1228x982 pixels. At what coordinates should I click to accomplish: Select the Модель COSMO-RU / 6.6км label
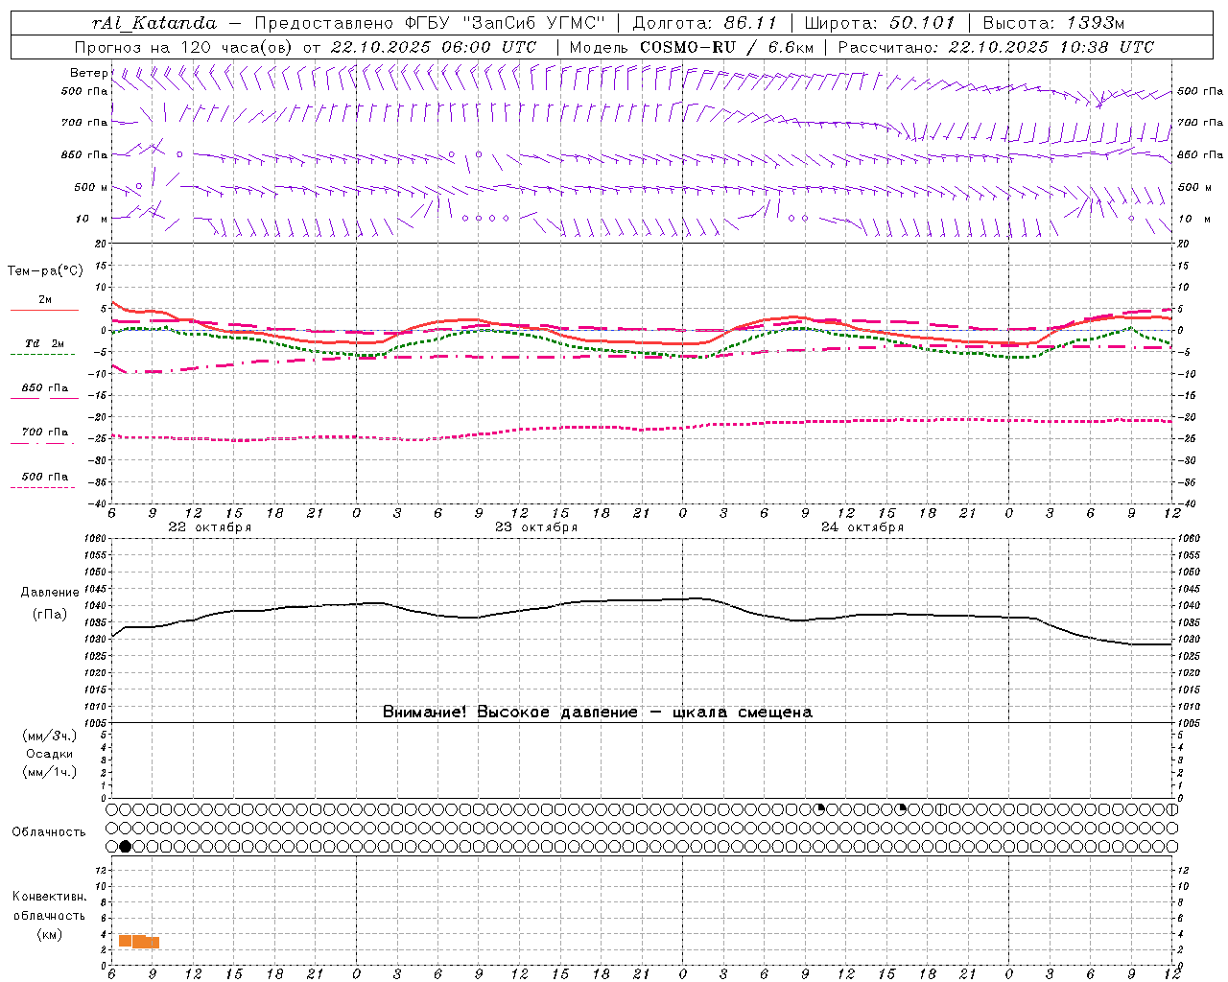pos(692,47)
